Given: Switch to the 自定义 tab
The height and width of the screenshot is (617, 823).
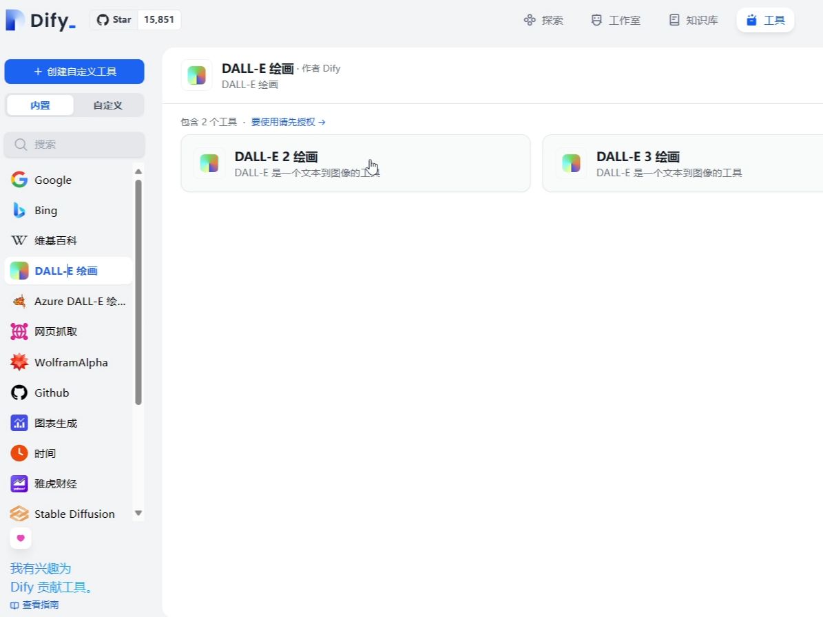Looking at the screenshot, I should [107, 105].
